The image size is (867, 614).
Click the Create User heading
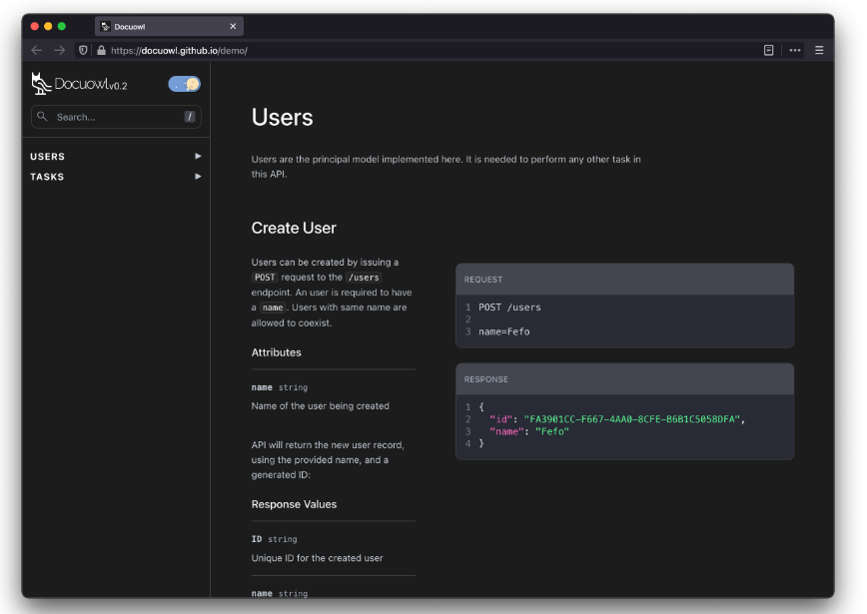click(294, 228)
